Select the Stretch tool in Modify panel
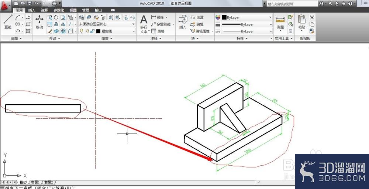The image size is (369, 189). pyautogui.click(x=63, y=17)
